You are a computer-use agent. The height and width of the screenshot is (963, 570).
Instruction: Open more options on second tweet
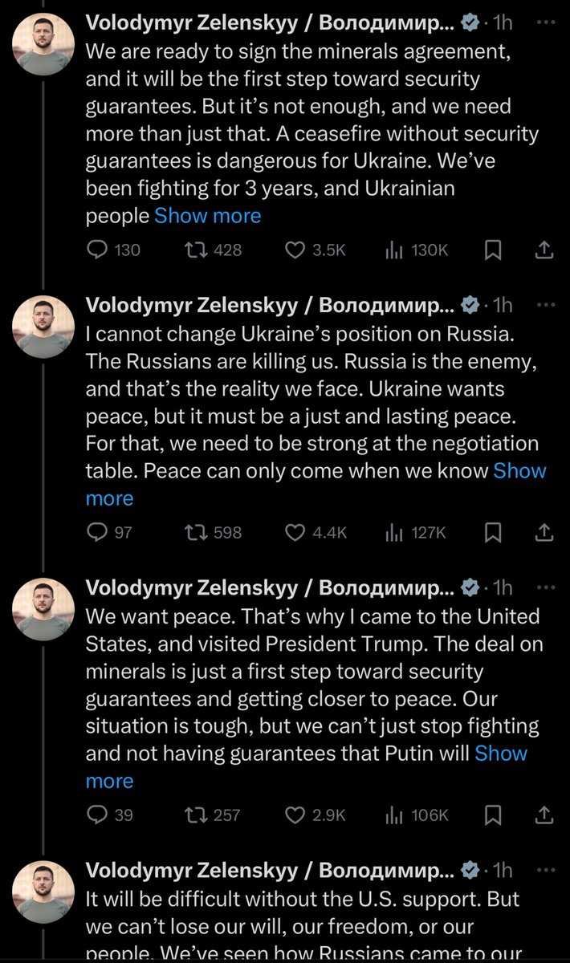coord(544,305)
